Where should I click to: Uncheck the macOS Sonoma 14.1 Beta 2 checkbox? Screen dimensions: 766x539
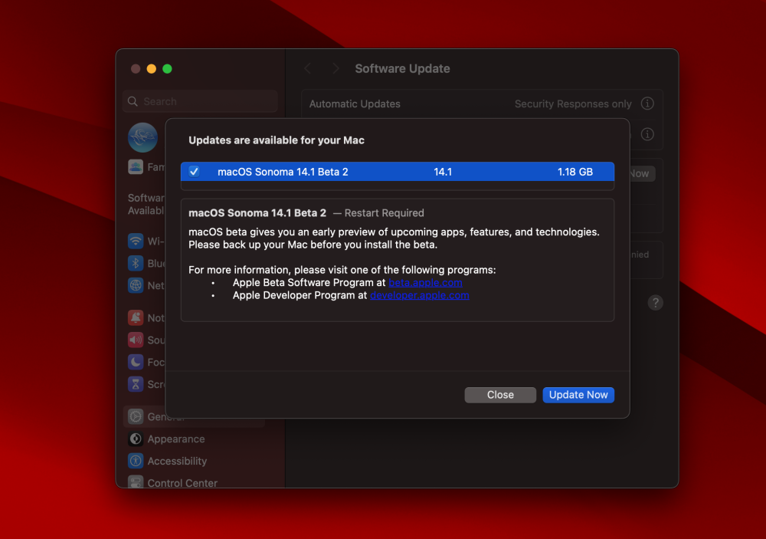pos(194,172)
